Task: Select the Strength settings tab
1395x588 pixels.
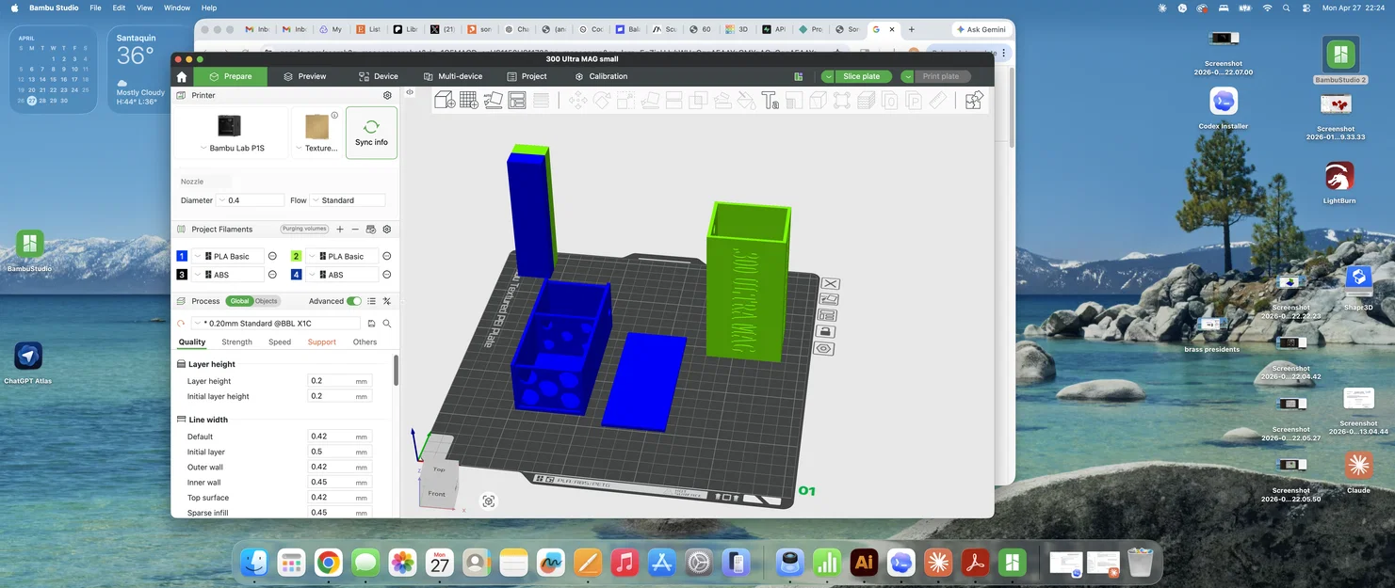Action: pos(236,342)
